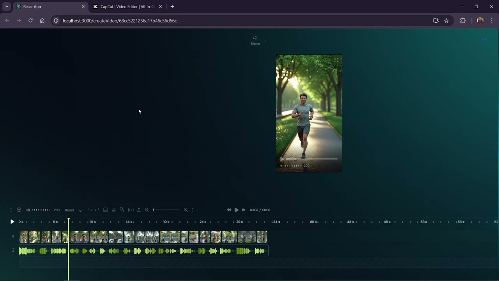This screenshot has width=499, height=281.
Task: Fast-forward using the center playback control
Action: 244,210
